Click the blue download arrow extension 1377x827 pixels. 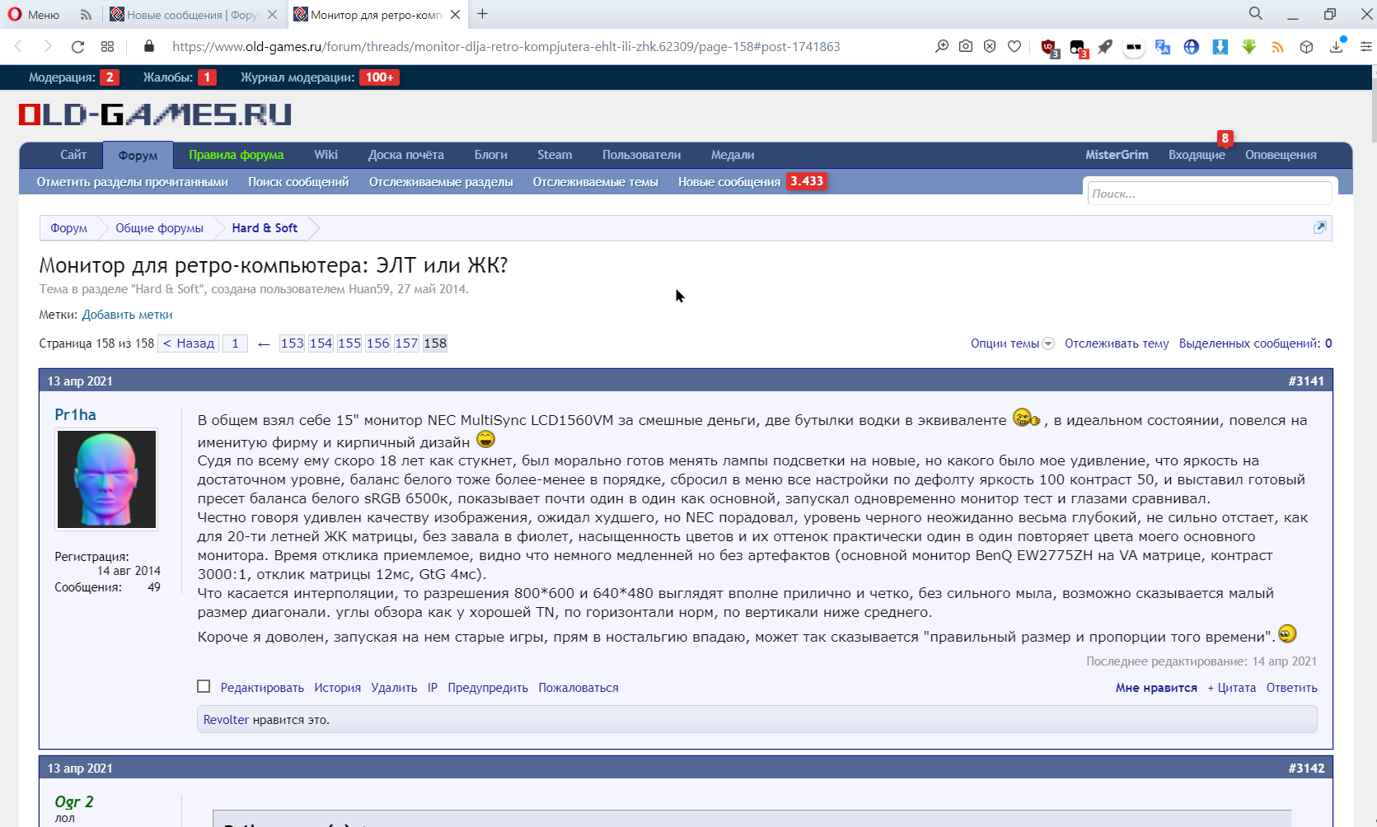[1220, 47]
